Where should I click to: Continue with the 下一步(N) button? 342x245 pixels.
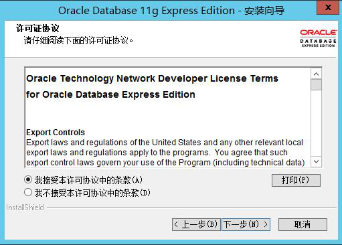pyautogui.click(x=246, y=224)
